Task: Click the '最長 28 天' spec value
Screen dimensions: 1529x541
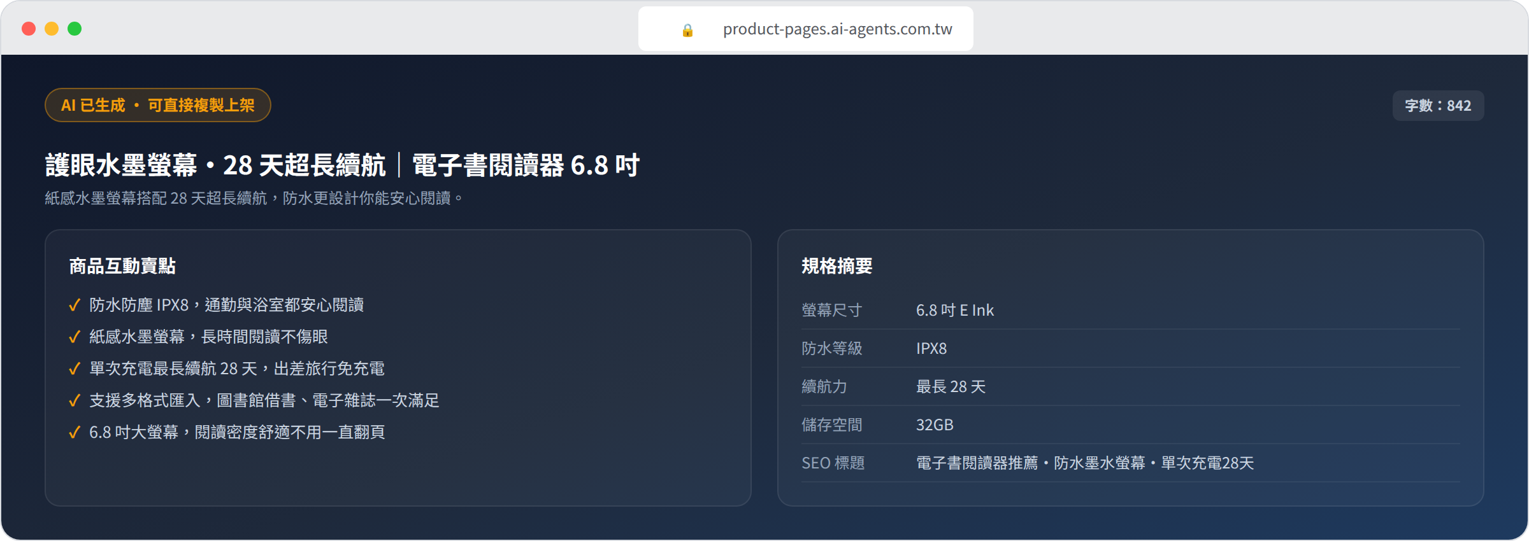Action: (951, 387)
